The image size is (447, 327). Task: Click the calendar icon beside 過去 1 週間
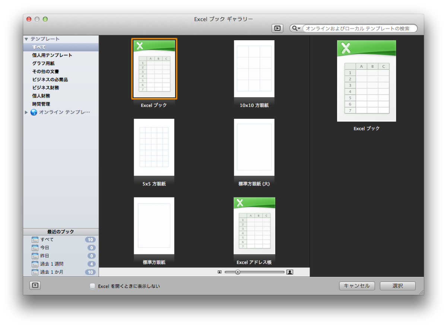tap(35, 264)
